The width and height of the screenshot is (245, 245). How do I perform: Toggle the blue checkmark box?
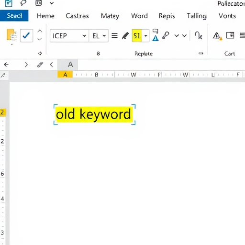pyautogui.click(x=26, y=35)
